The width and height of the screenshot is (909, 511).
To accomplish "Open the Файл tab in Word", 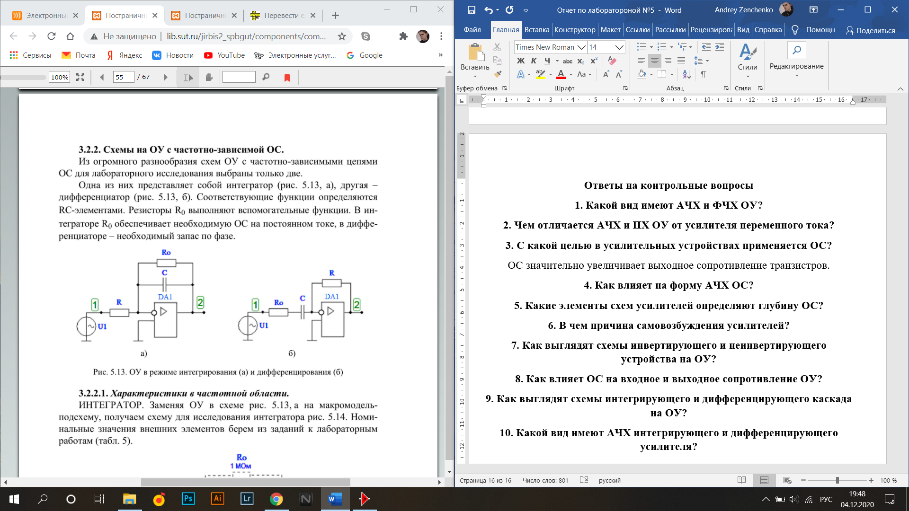I will 472,30.
